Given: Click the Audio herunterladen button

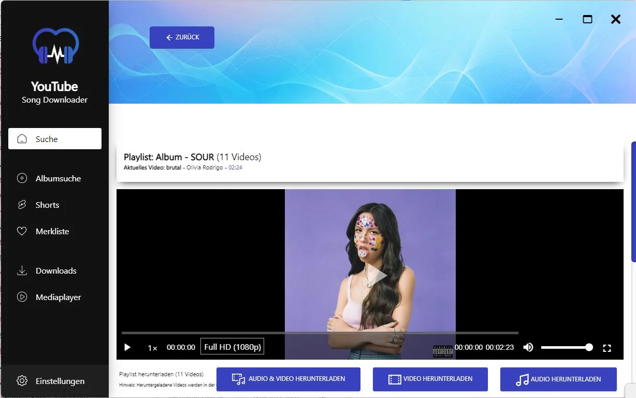Looking at the screenshot, I should (x=558, y=379).
